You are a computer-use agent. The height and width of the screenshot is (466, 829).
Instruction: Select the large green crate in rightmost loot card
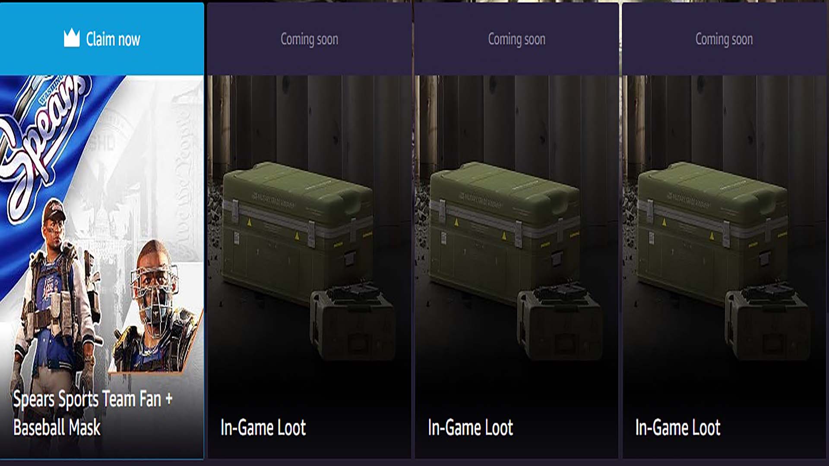pyautogui.click(x=712, y=232)
